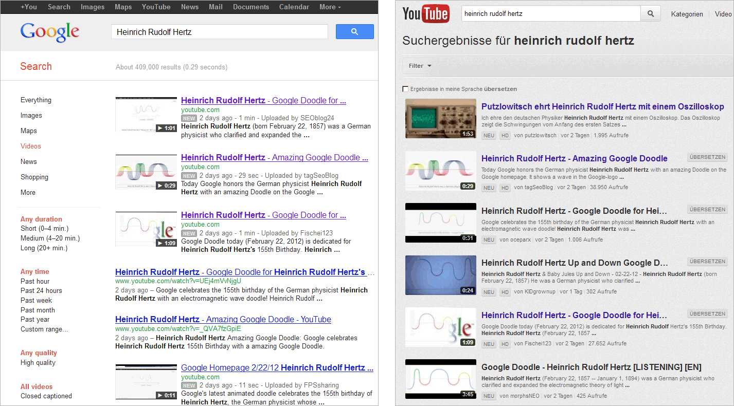Select Maps in the Google top bar
Screen dimensions: 734x406
[123, 7]
